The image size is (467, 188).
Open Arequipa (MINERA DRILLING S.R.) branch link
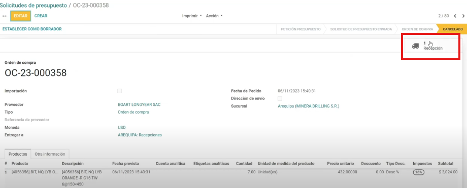308,106
